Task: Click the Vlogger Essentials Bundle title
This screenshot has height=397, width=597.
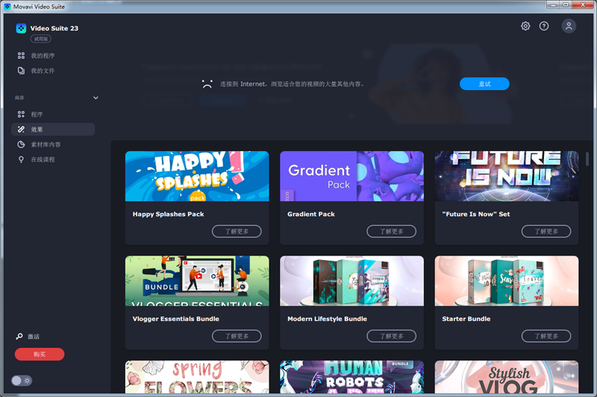Action: coord(176,319)
